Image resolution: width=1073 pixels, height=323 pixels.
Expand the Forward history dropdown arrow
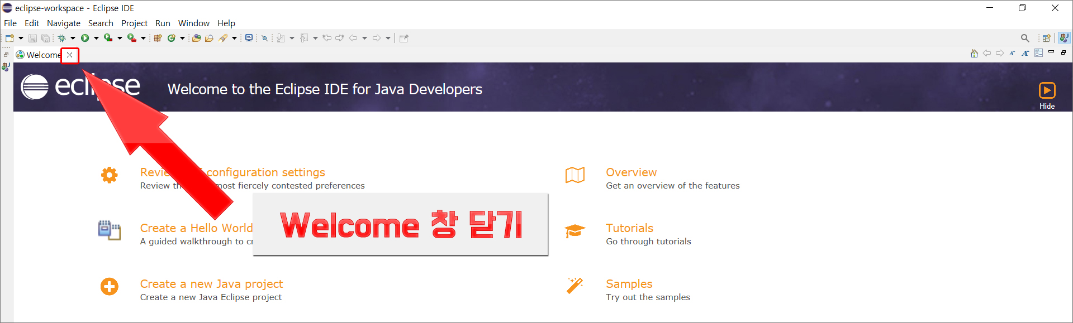pyautogui.click(x=388, y=38)
